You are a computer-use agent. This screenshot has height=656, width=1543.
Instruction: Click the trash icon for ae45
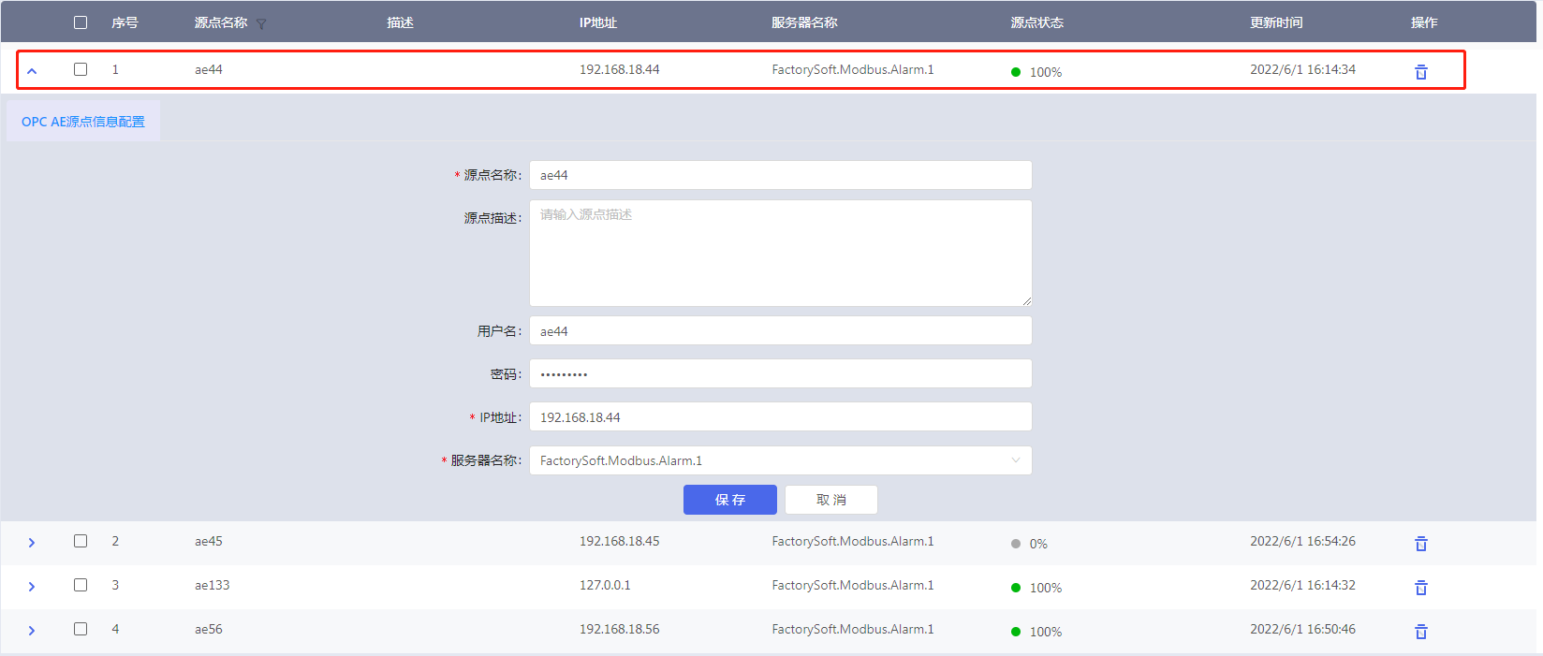coord(1420,544)
